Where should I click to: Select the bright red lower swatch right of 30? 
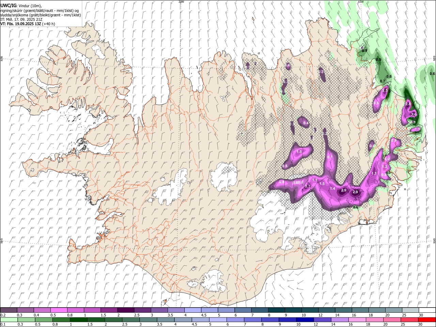point(427,320)
